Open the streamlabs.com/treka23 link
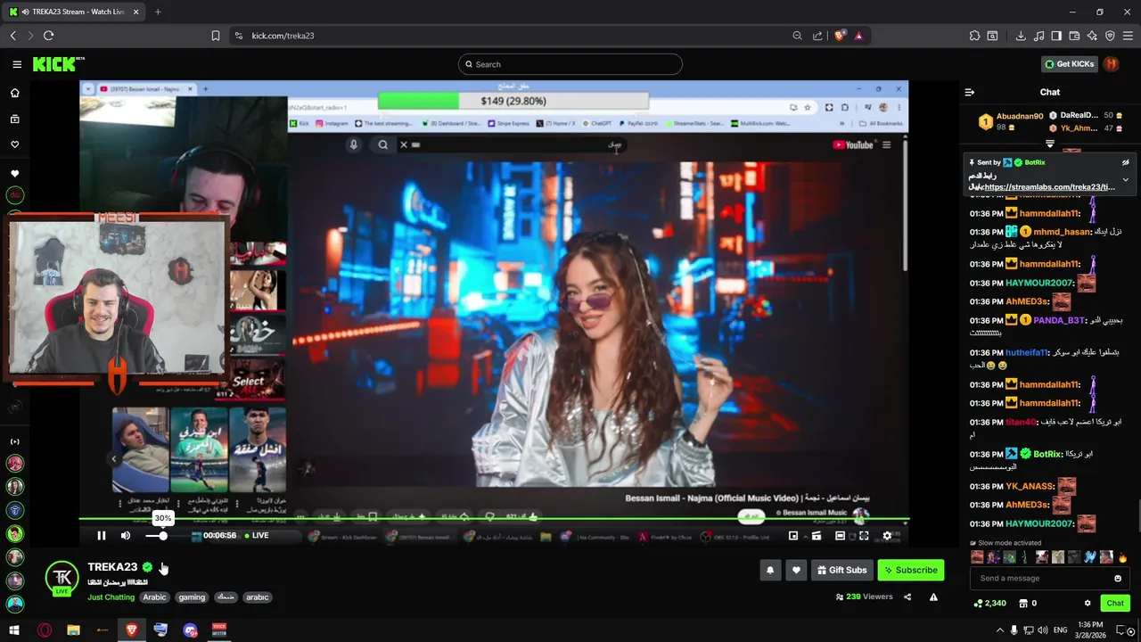Screen dimensions: 1141x642 coord(1049,187)
